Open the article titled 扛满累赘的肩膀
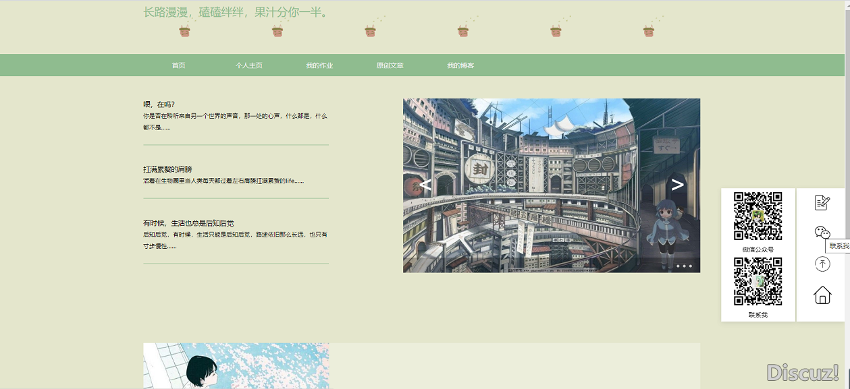This screenshot has width=850, height=389. pyautogui.click(x=167, y=169)
